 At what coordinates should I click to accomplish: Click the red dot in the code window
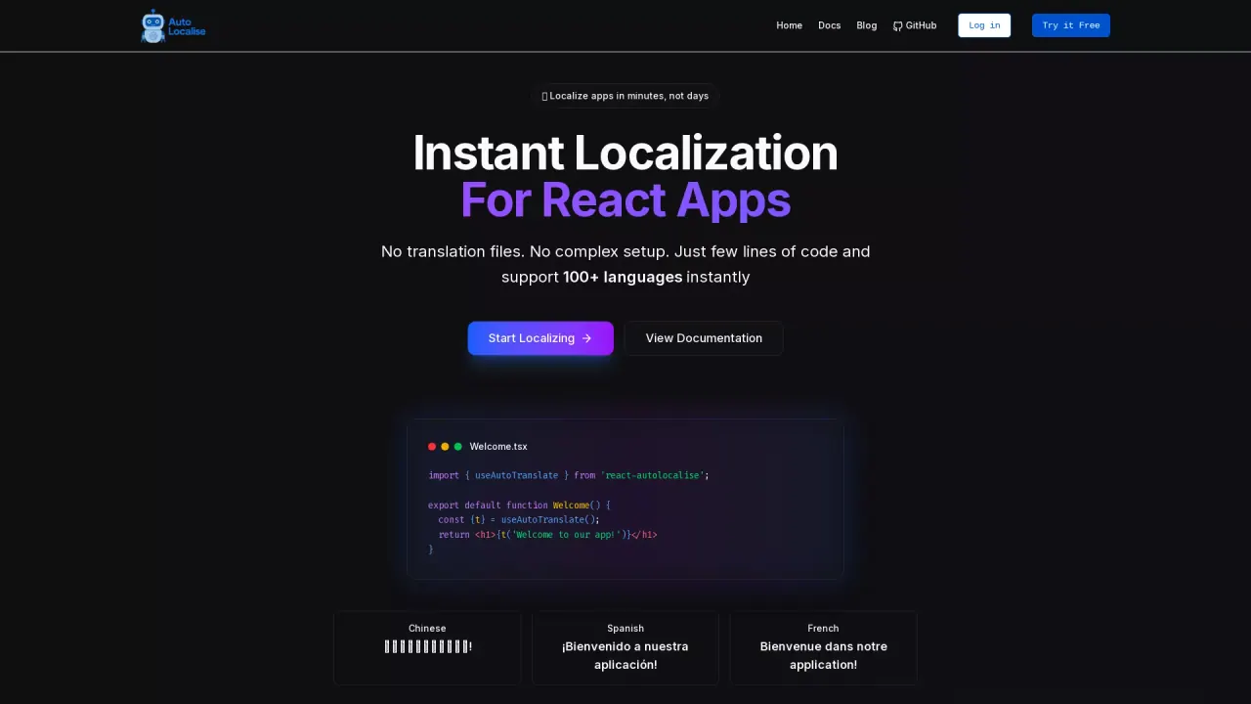point(432,447)
